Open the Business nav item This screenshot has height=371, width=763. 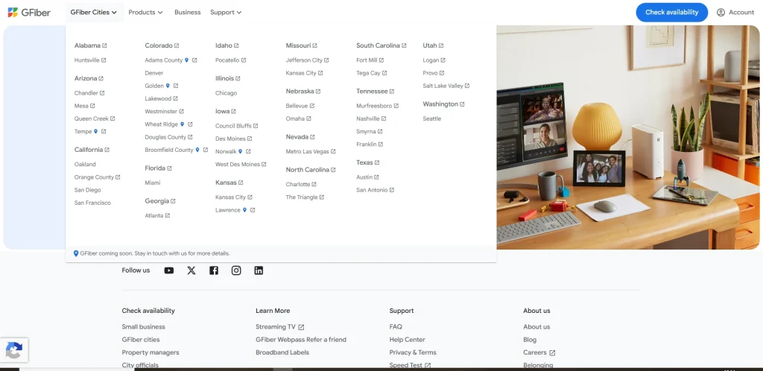coord(187,12)
